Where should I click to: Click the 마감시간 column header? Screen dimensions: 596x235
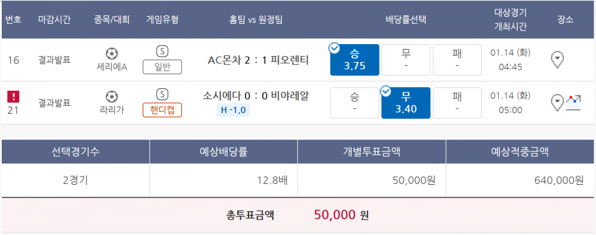click(54, 20)
